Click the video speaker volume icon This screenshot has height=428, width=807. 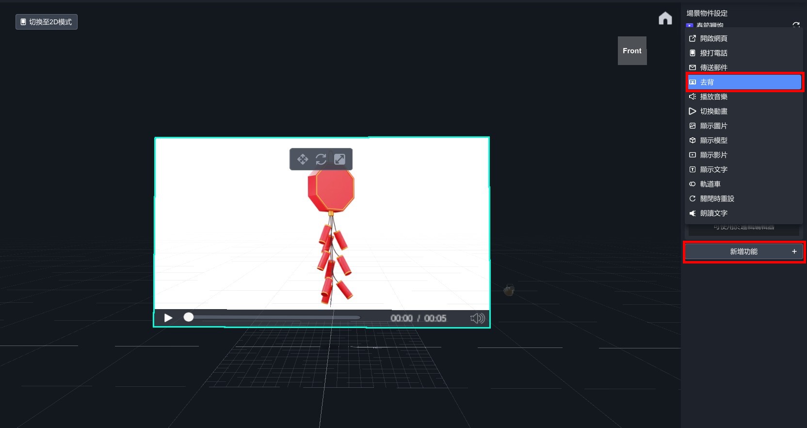pyautogui.click(x=477, y=318)
